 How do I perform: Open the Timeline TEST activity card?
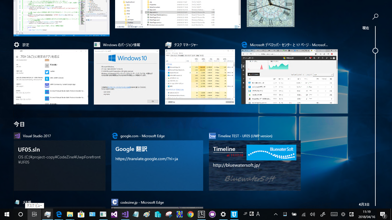click(x=255, y=166)
